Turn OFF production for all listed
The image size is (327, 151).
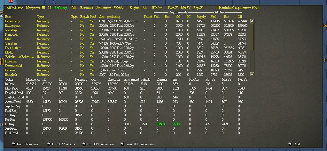click(139, 144)
